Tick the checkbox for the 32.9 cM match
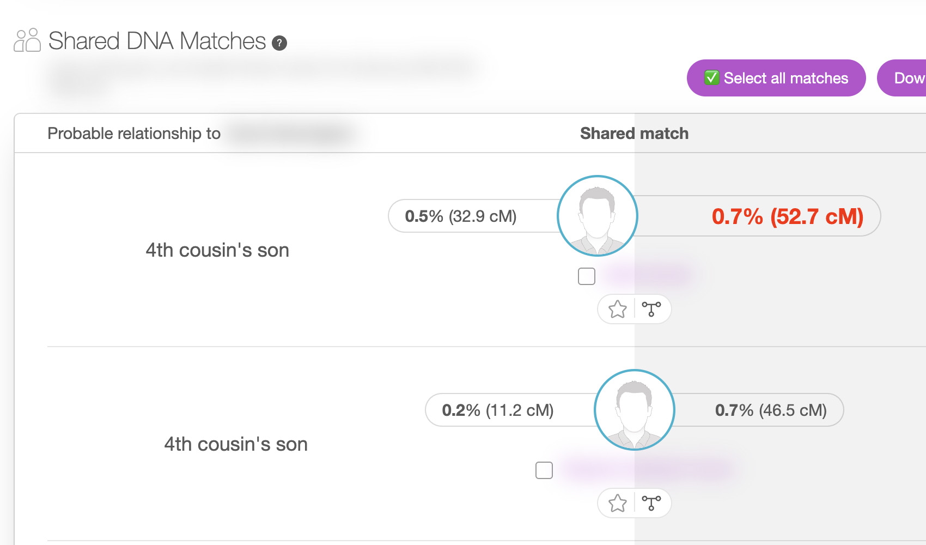 click(x=587, y=276)
